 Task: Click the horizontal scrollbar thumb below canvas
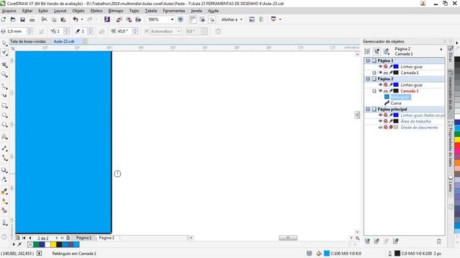pyautogui.click(x=287, y=238)
